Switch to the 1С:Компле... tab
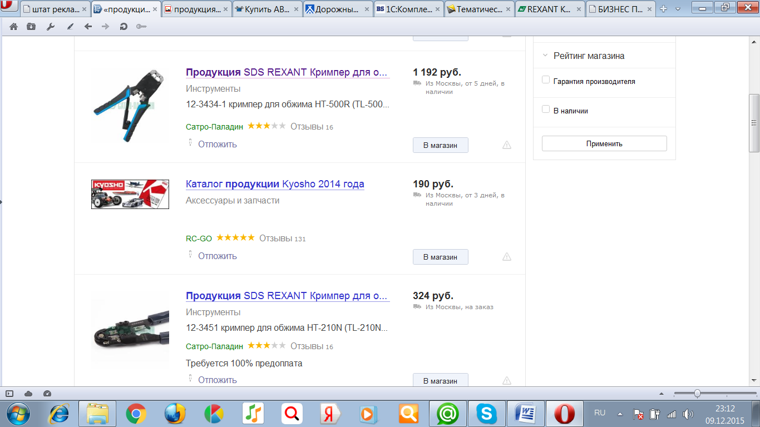This screenshot has height=427, width=760. click(409, 9)
